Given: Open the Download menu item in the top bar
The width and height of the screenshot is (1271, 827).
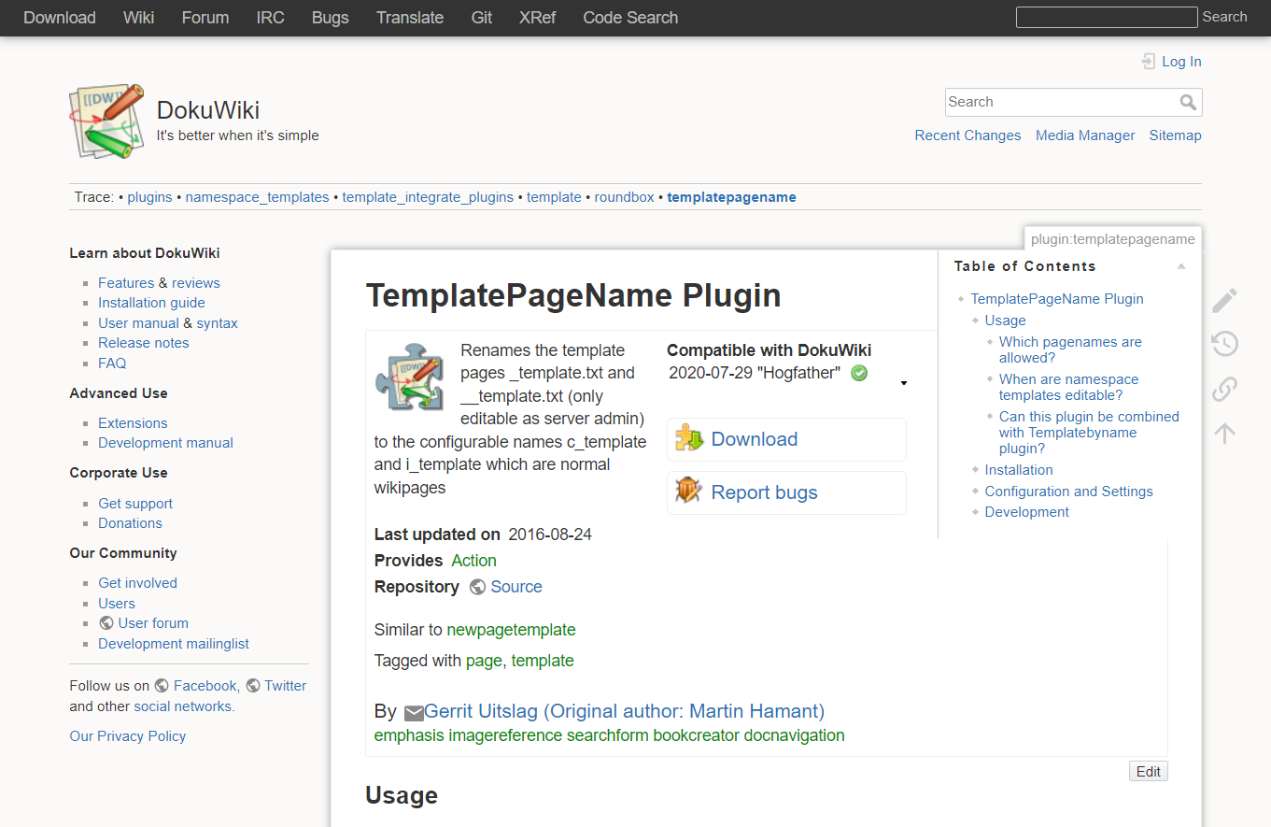Looking at the screenshot, I should [60, 18].
